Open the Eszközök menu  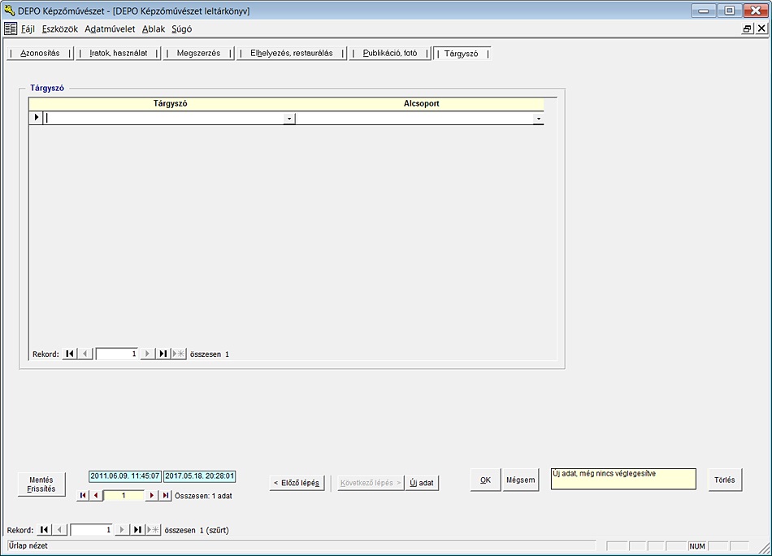60,28
